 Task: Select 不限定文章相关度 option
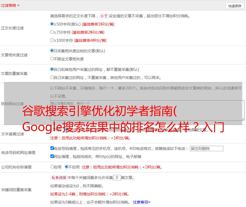point(52,59)
